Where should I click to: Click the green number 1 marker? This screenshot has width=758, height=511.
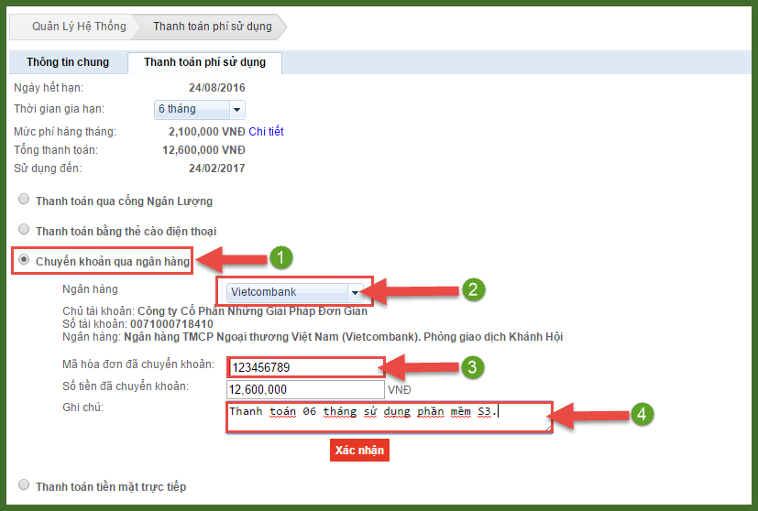280,257
